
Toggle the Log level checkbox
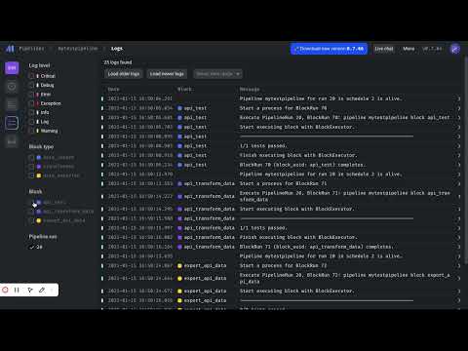(x=31, y=122)
